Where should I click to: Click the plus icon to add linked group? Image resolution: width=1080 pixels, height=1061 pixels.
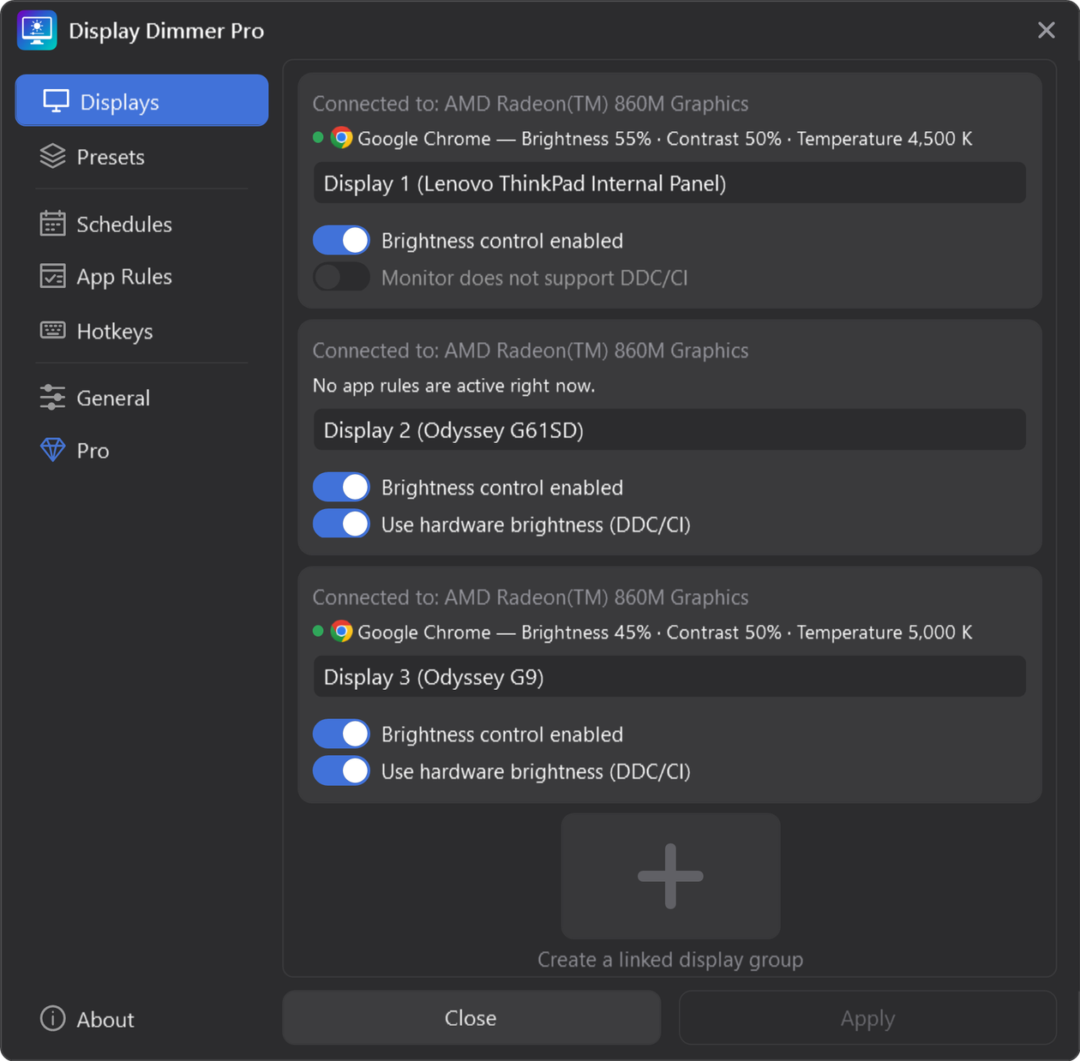coord(670,876)
